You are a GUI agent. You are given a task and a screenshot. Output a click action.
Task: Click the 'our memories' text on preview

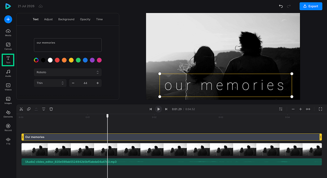pos(224,86)
